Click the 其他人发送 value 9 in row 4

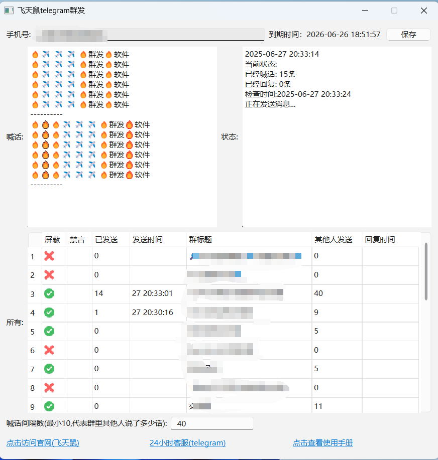pos(316,312)
